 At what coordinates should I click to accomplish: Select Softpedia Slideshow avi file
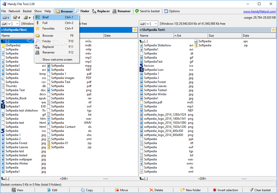[167, 45]
